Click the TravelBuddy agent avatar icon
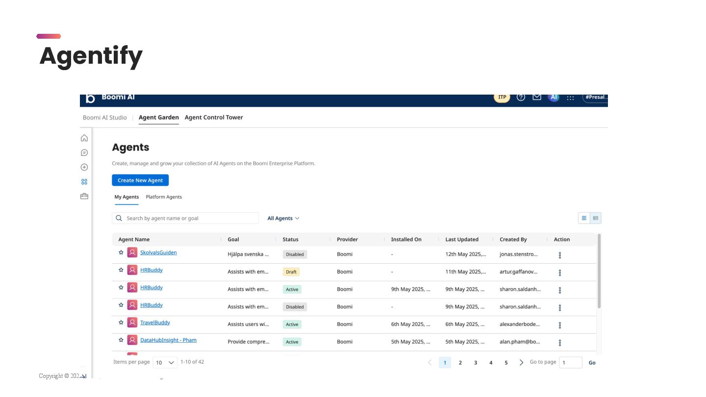This screenshot has width=706, height=397. 132,323
